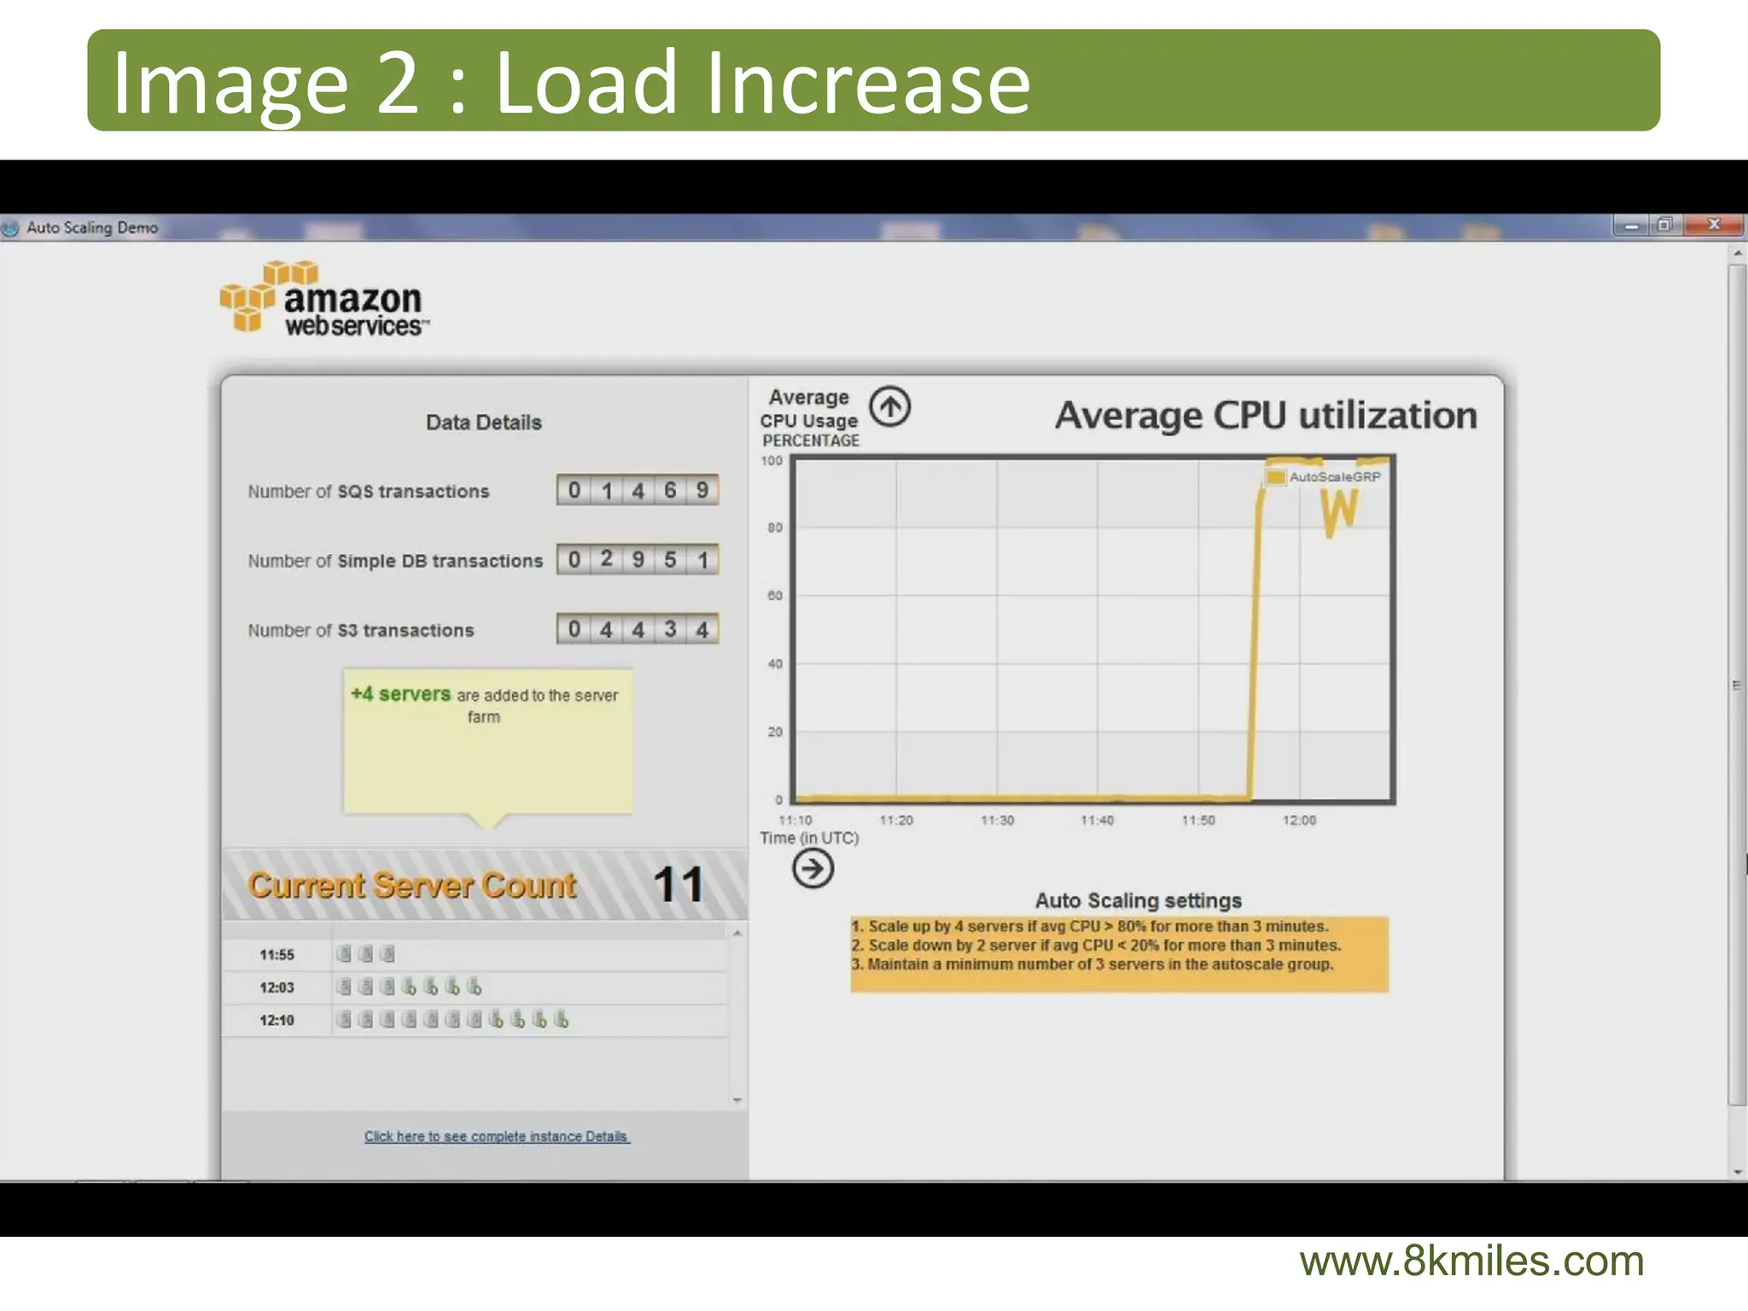Click the Simple DB transactions counter 02951
Screen dimensions: 1748x1311
point(638,560)
